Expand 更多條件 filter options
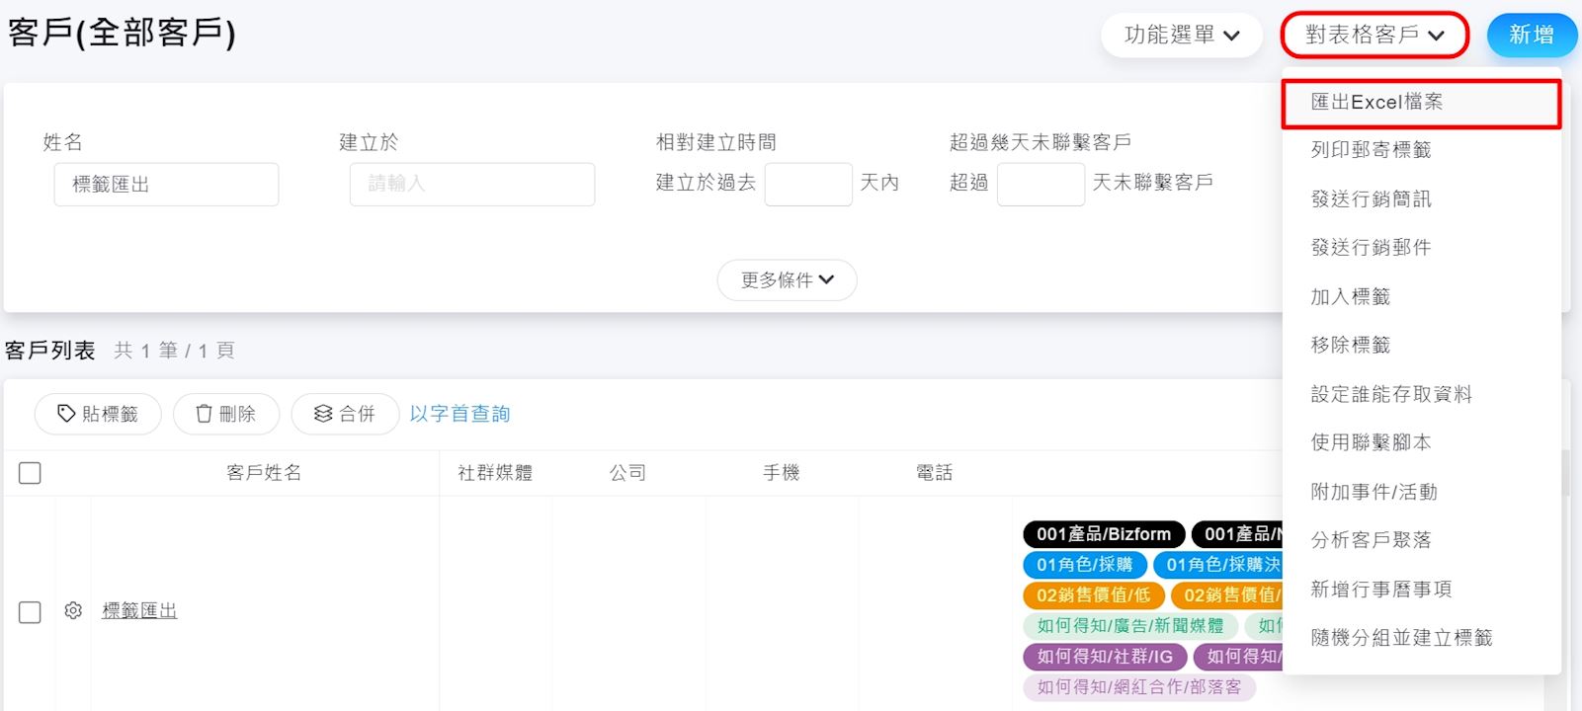The image size is (1582, 711). pos(787,280)
